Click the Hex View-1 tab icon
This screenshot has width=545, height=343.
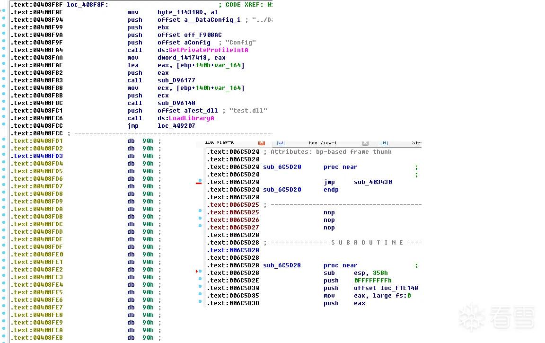click(281, 143)
